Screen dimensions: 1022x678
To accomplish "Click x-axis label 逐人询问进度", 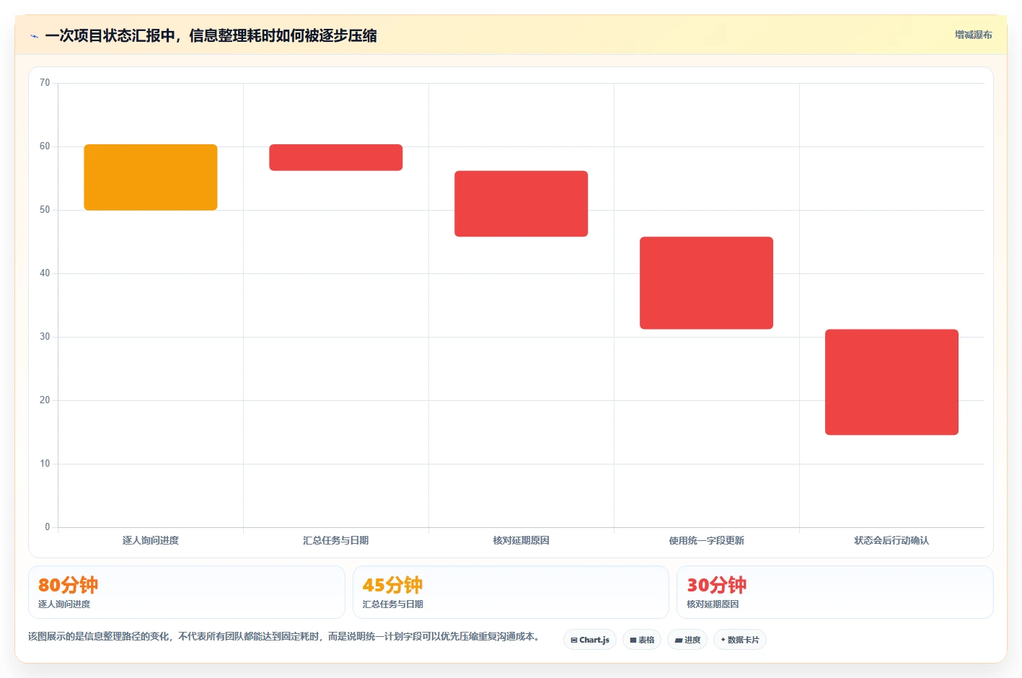I will click(x=151, y=540).
